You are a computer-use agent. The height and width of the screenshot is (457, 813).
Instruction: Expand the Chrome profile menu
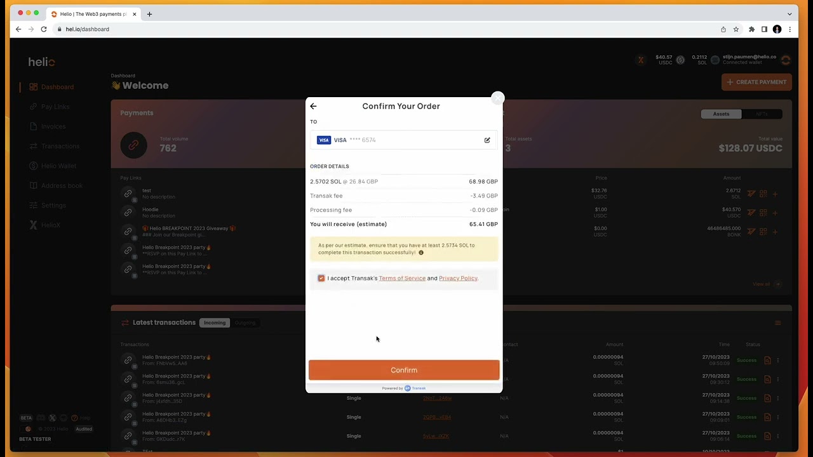777,29
